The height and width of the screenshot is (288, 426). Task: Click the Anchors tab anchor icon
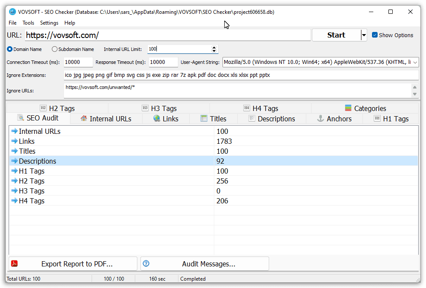[x=321, y=118]
